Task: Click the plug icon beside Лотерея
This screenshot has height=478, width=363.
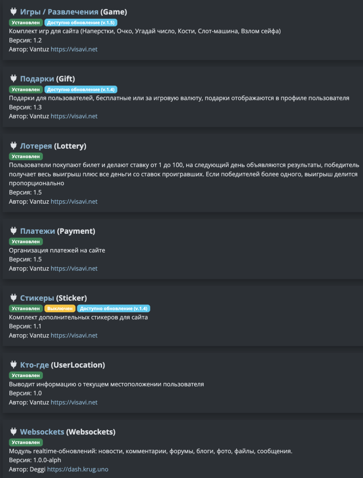Action: pos(13,145)
